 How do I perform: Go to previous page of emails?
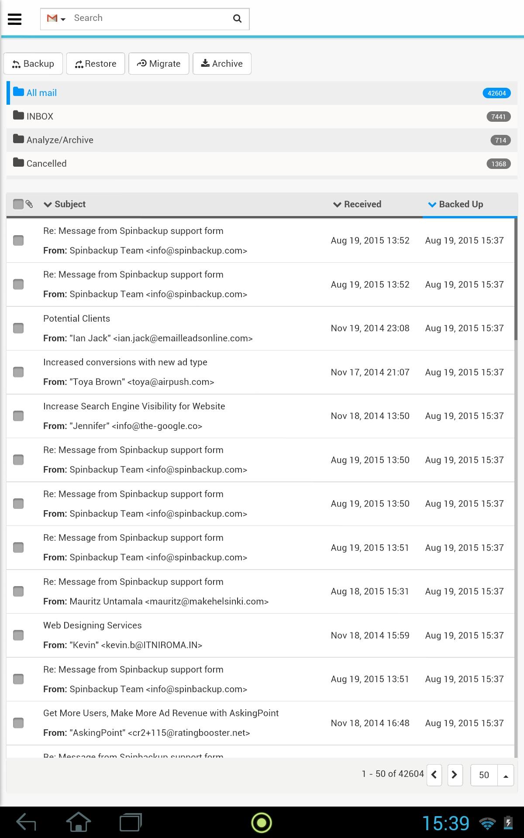(x=434, y=775)
